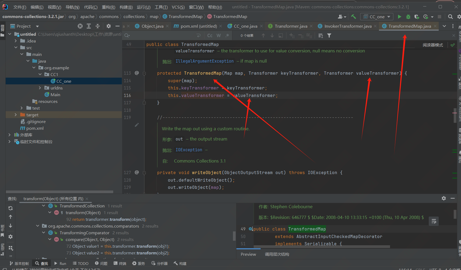This screenshot has width=461, height=270.
Task: Click the green Run button in toolbar
Action: point(399,17)
